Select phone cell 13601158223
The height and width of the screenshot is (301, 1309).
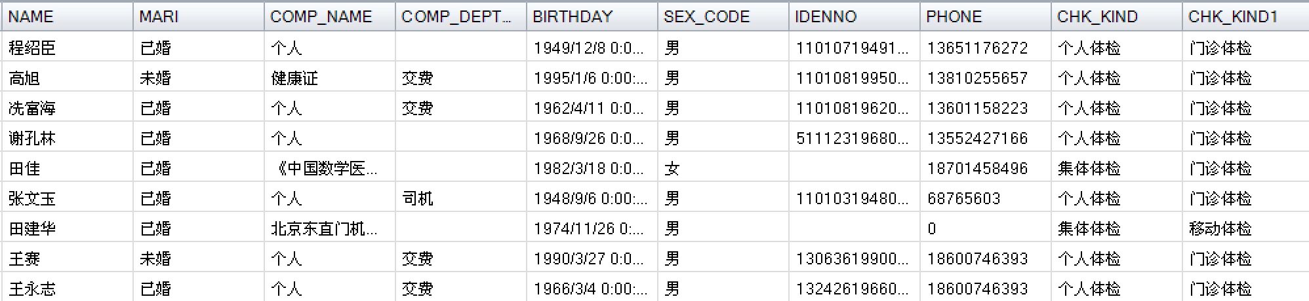(985, 108)
